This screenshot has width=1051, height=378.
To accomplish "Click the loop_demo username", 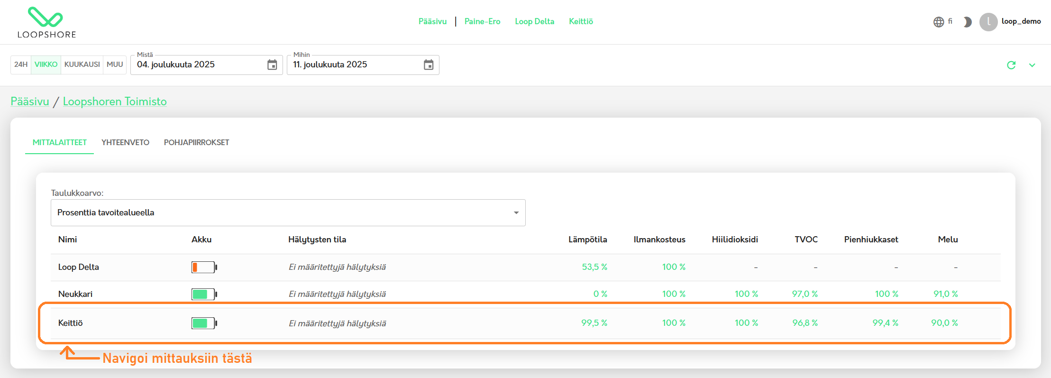I will tap(1021, 21).
